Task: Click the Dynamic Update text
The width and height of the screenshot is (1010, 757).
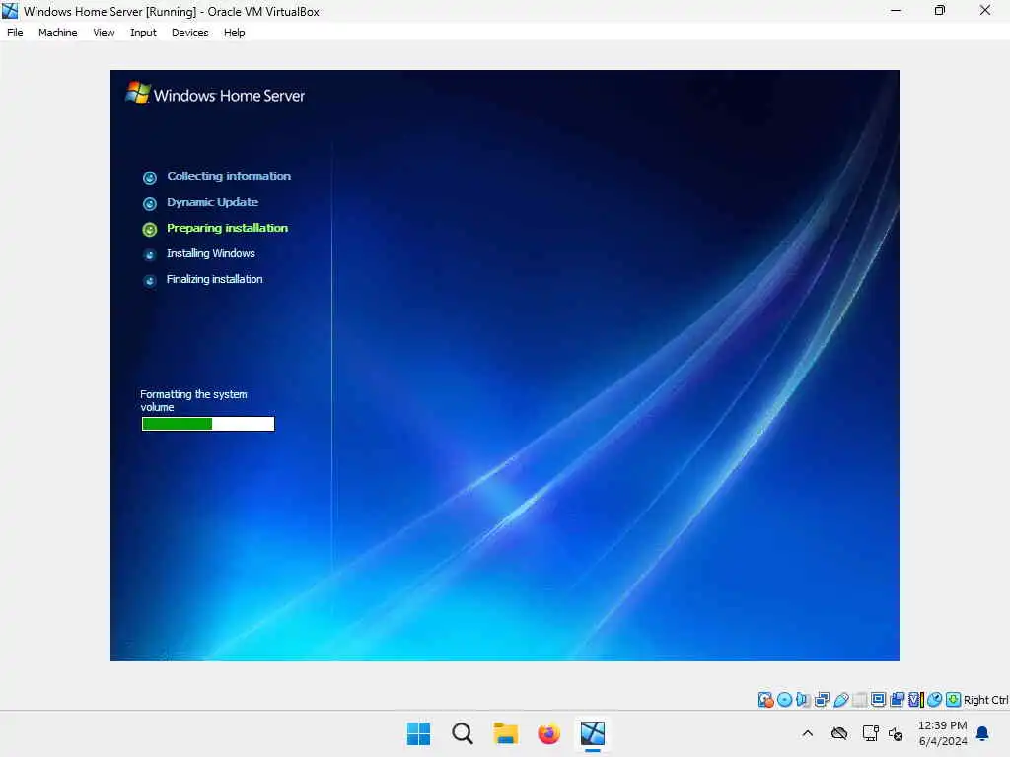Action: tap(213, 202)
